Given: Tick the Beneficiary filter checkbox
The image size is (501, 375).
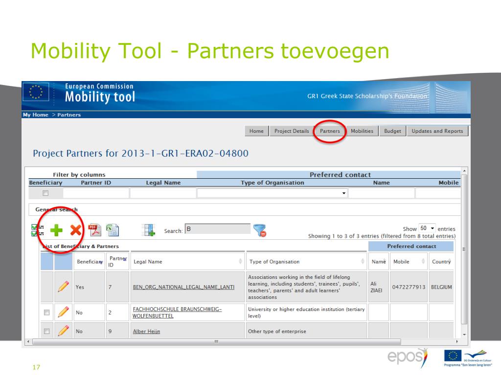Looking at the screenshot, I should pos(46,193).
